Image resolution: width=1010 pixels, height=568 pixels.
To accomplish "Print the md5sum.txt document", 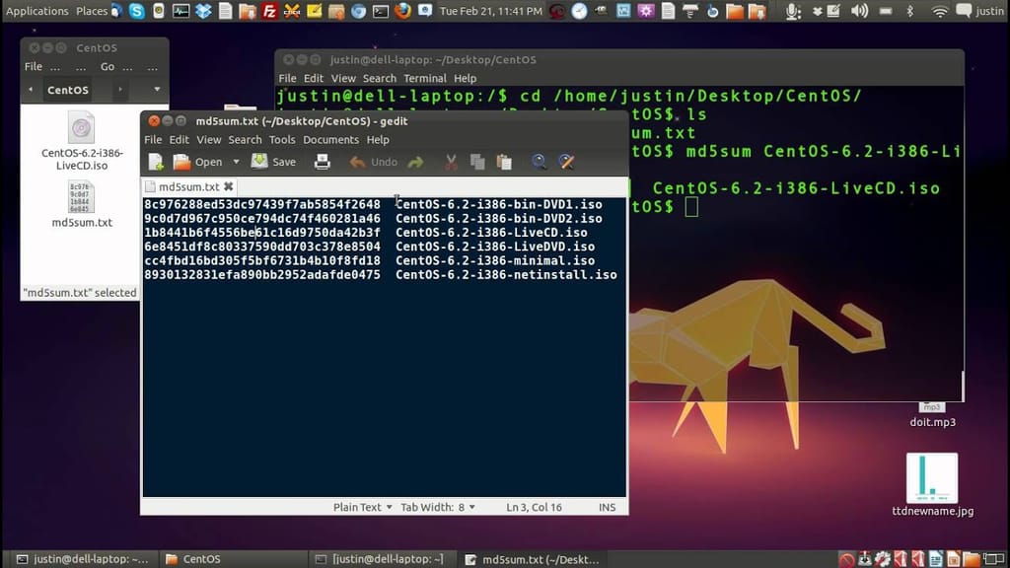I will tap(322, 162).
